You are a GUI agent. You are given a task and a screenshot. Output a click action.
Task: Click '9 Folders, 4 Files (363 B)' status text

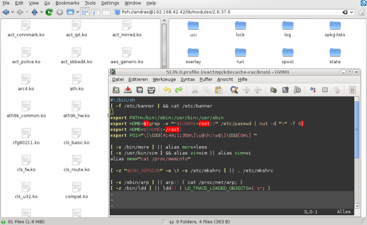[203, 222]
